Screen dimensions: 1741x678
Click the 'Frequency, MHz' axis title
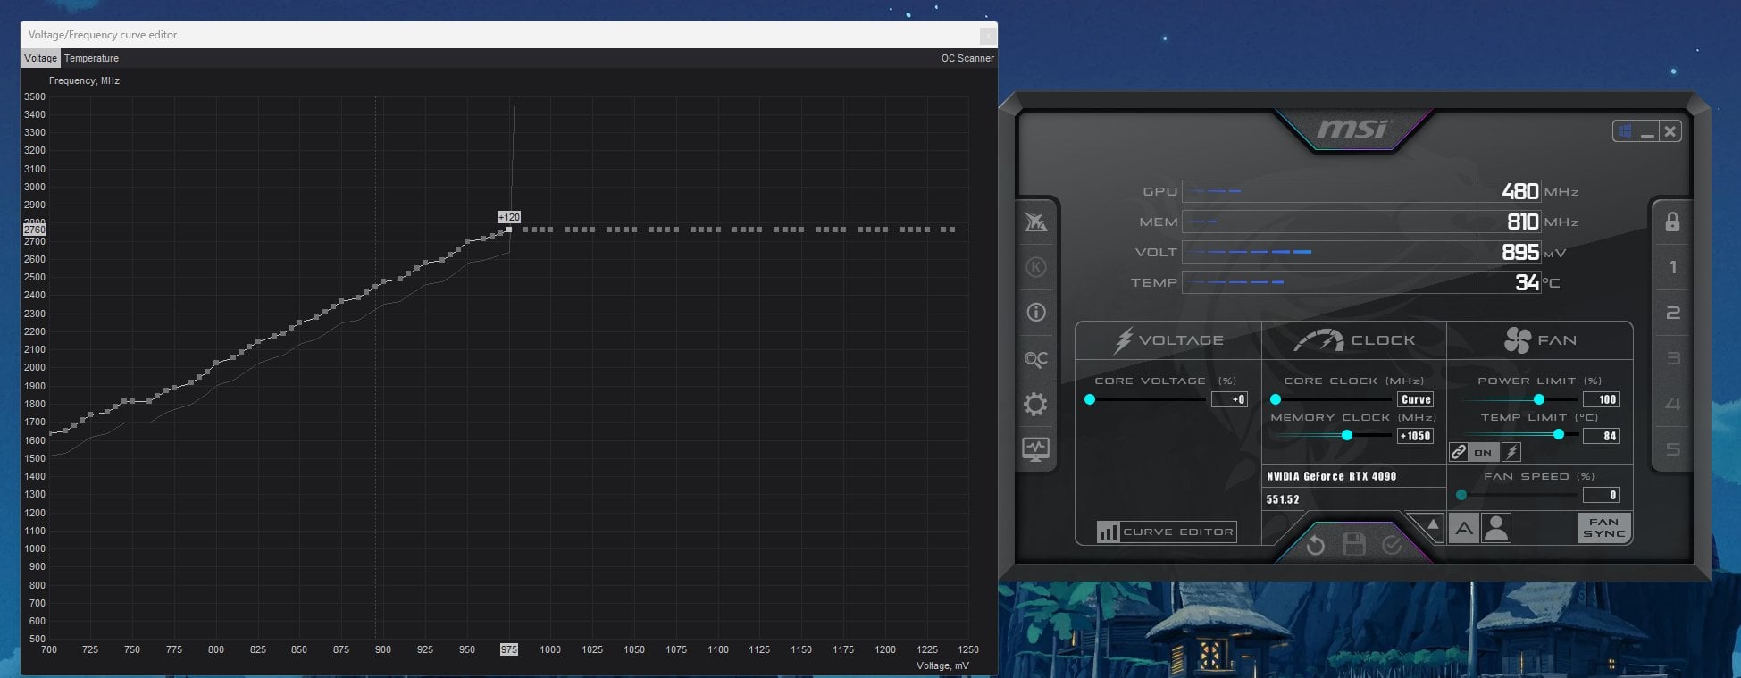click(84, 80)
